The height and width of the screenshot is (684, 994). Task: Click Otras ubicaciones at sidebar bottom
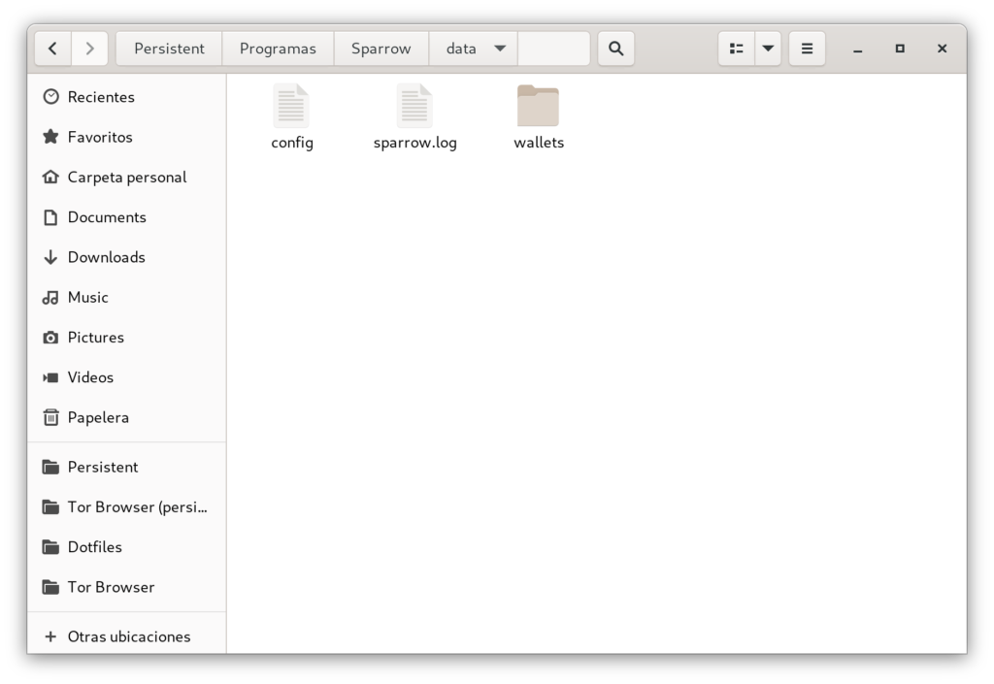pyautogui.click(x=128, y=636)
